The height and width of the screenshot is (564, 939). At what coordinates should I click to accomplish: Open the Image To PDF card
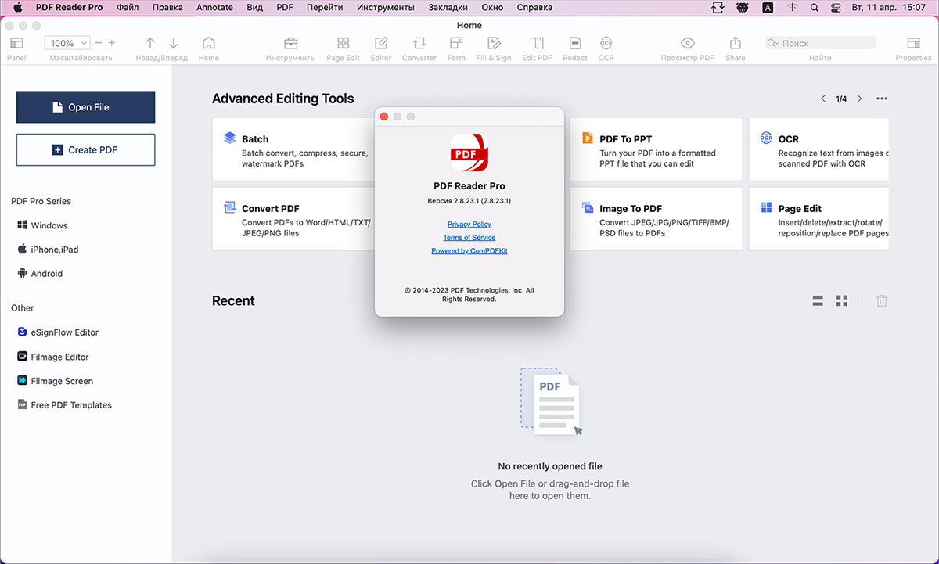656,218
